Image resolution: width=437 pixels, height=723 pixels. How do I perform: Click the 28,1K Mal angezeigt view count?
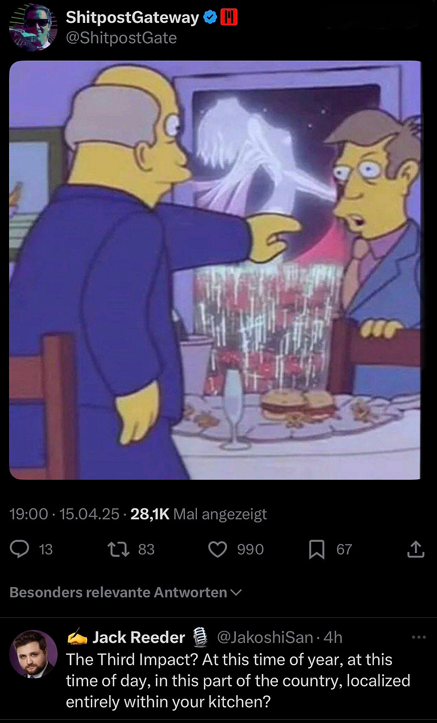coord(199,514)
